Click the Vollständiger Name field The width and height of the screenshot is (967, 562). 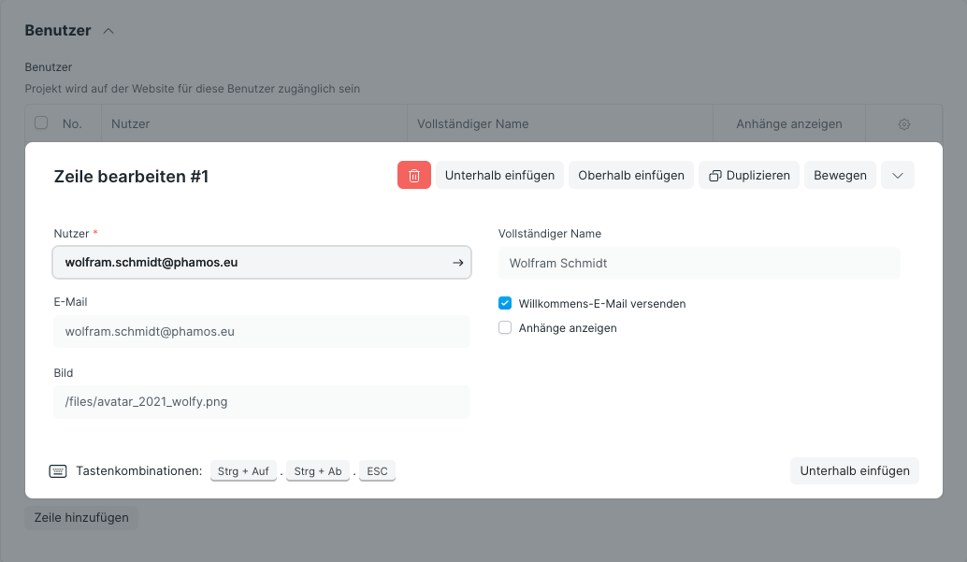pyautogui.click(x=699, y=264)
